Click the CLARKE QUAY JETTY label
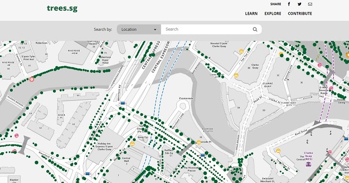 (x=288, y=104)
